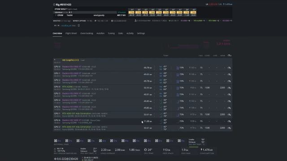The height and width of the screenshot is (161, 287).
Task: Open the Tuning tab
Action: tap(111, 33)
